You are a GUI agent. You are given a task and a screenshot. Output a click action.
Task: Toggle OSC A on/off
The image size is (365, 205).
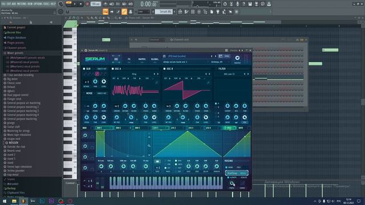coord(113,69)
